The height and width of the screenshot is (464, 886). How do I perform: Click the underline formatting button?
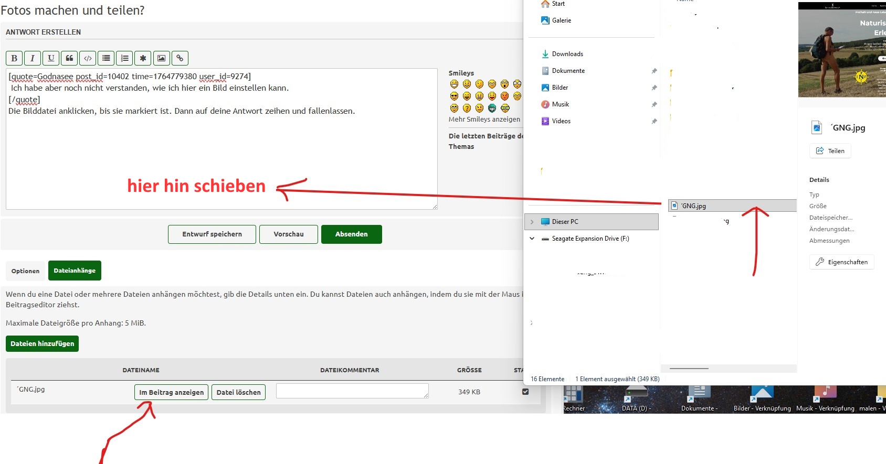click(x=51, y=58)
